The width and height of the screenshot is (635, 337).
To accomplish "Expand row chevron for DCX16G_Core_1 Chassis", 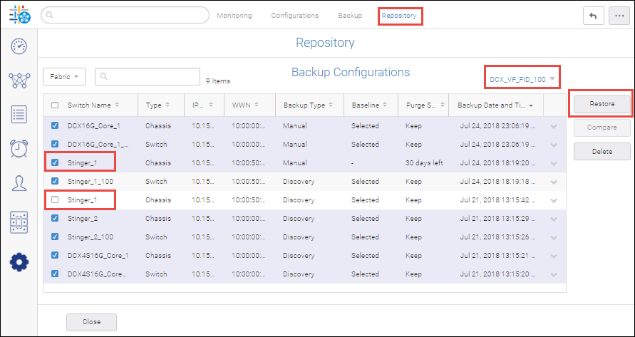I will 554,127.
